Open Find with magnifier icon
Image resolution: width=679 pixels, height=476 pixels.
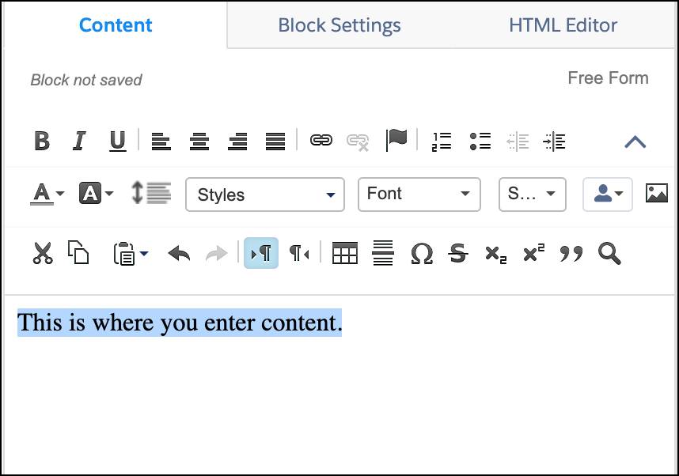click(609, 254)
